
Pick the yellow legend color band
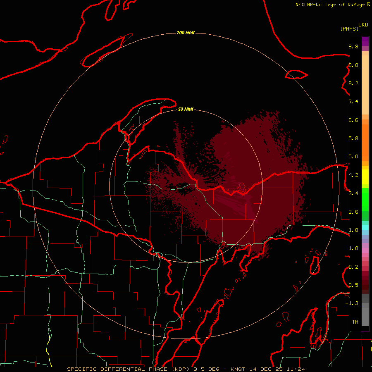pyautogui.click(x=365, y=177)
